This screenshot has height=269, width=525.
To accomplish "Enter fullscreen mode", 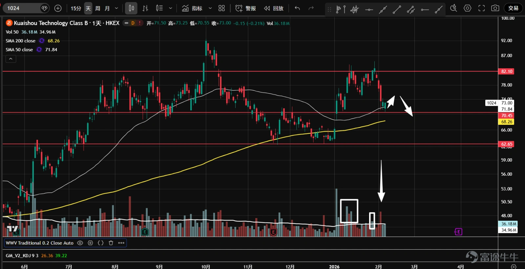I will coord(481,8).
